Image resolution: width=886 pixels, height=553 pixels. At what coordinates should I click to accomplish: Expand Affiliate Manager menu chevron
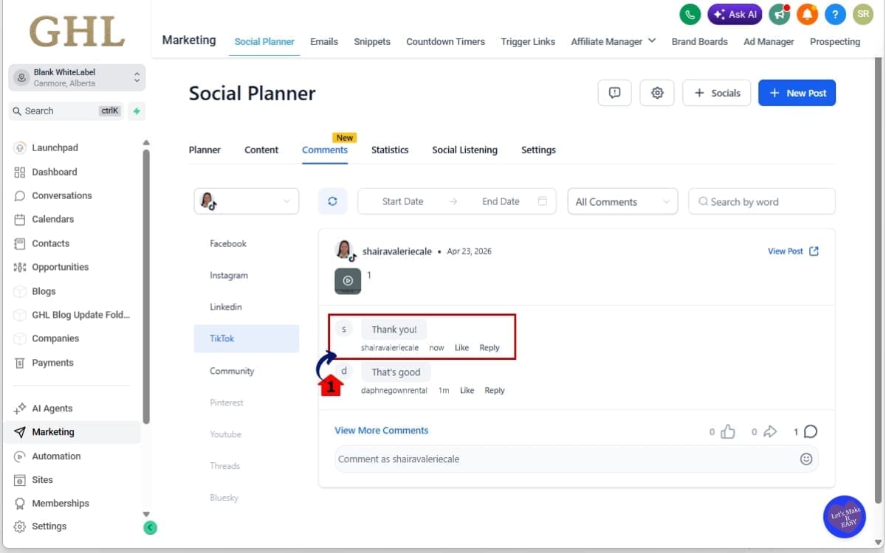652,41
